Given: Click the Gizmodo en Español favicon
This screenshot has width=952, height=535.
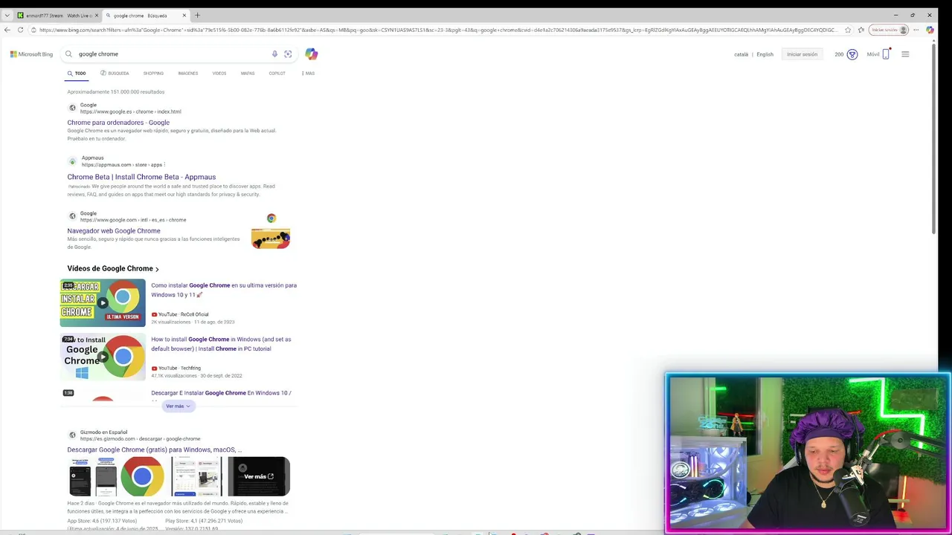Looking at the screenshot, I should [72, 435].
